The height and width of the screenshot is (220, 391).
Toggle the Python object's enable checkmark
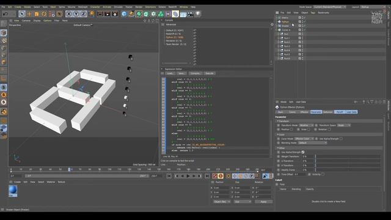(304, 22)
